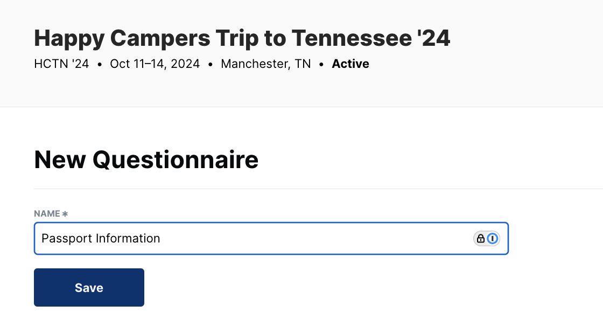Click the HCTN '24 trip code
Image resolution: width=603 pixels, height=333 pixels.
pyautogui.click(x=61, y=64)
